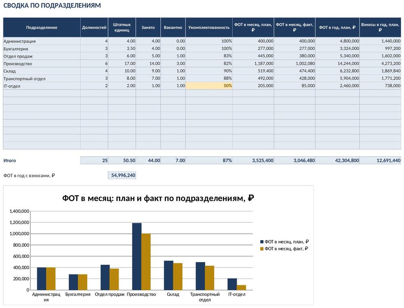Viewport: 404px width, 308px height.
Task: Select legend label 'ФОТ в месяц, план, ₽'
Action: point(286,242)
